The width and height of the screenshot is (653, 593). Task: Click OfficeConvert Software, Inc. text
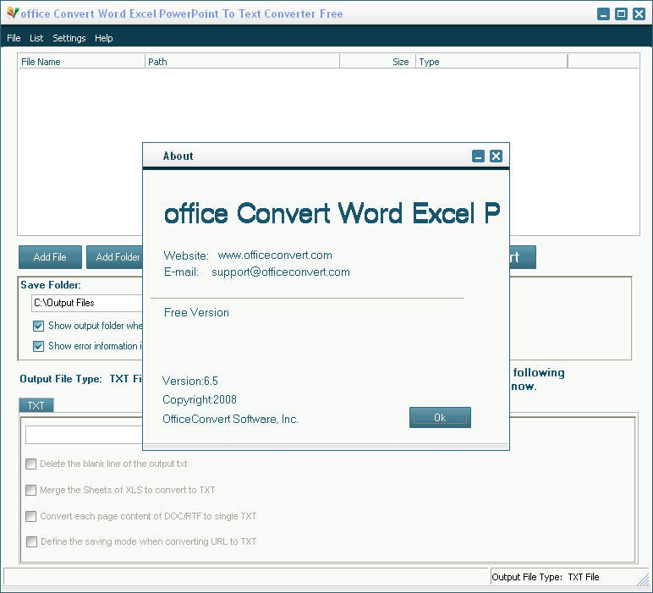click(230, 419)
